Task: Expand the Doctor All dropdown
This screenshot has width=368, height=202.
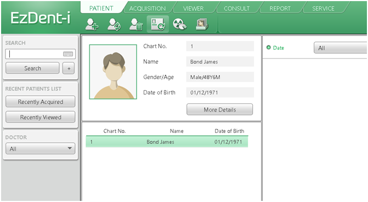Action: pyautogui.click(x=41, y=148)
